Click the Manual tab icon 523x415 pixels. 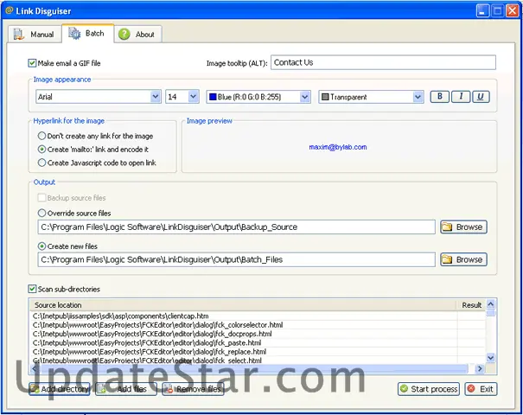[x=19, y=35]
